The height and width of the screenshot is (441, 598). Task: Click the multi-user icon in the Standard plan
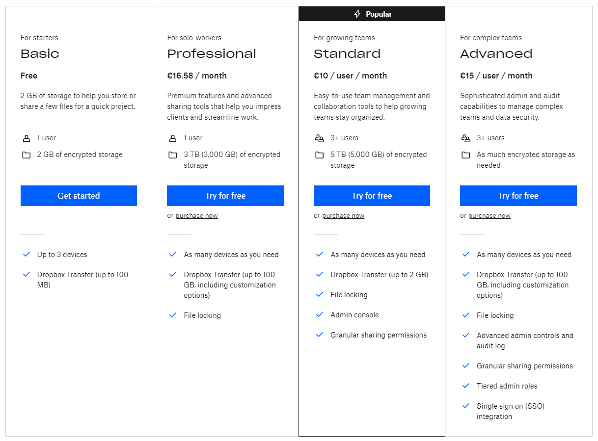click(320, 138)
